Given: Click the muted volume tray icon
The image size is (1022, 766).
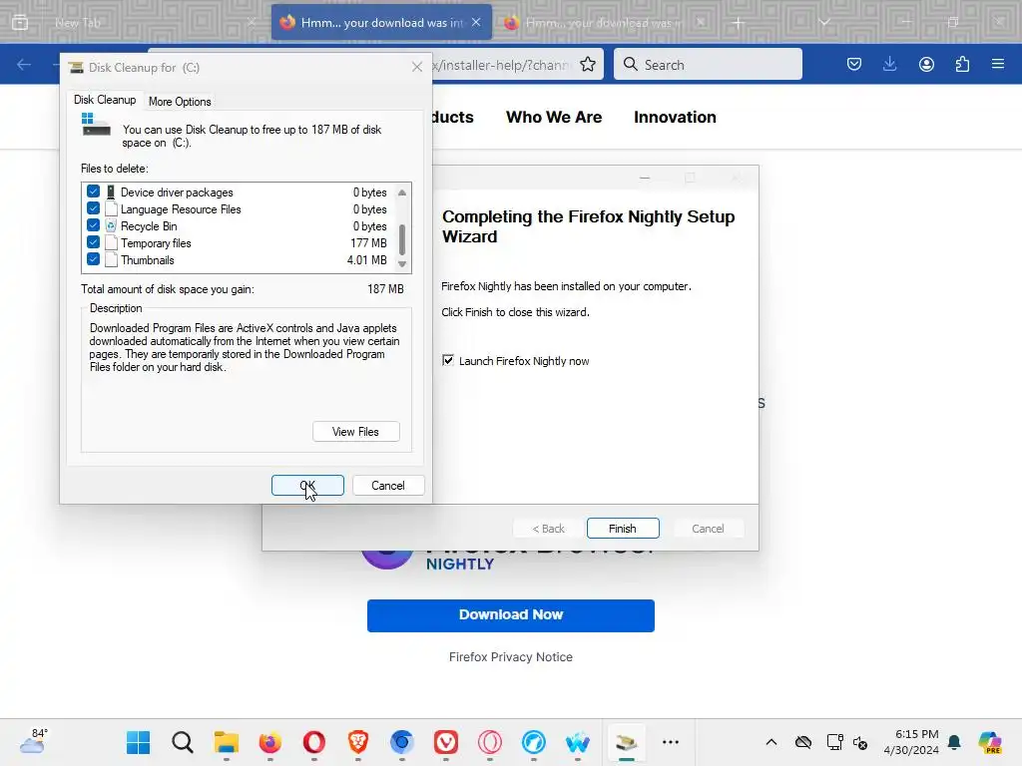Looking at the screenshot, I should pos(860,742).
